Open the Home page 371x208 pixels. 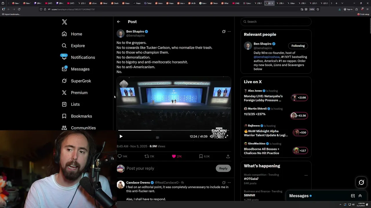click(x=72, y=34)
